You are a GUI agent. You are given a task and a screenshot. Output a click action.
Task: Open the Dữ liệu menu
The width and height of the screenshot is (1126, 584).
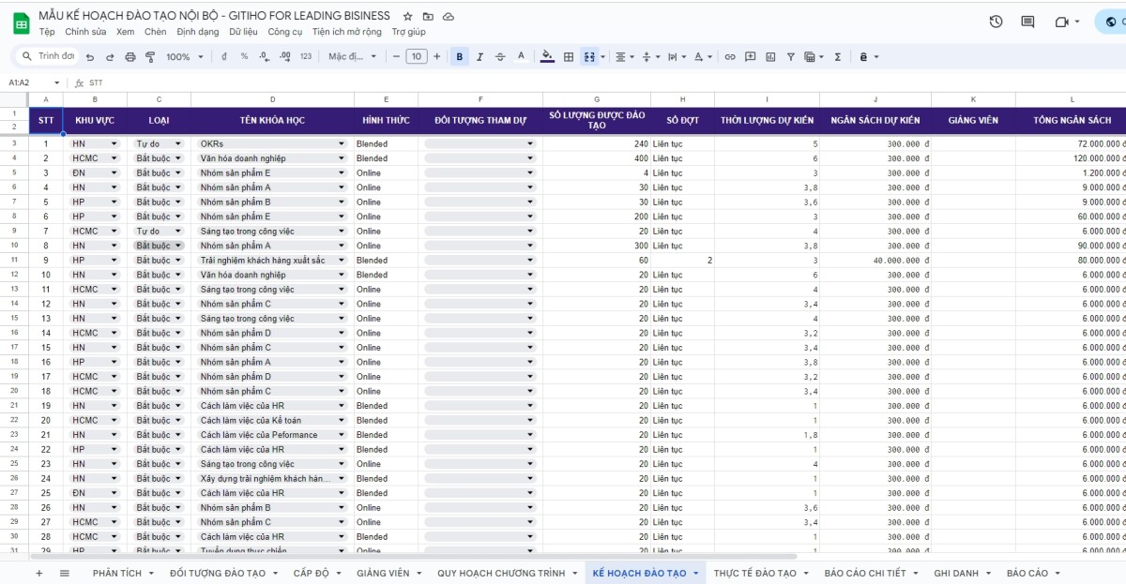pyautogui.click(x=243, y=32)
